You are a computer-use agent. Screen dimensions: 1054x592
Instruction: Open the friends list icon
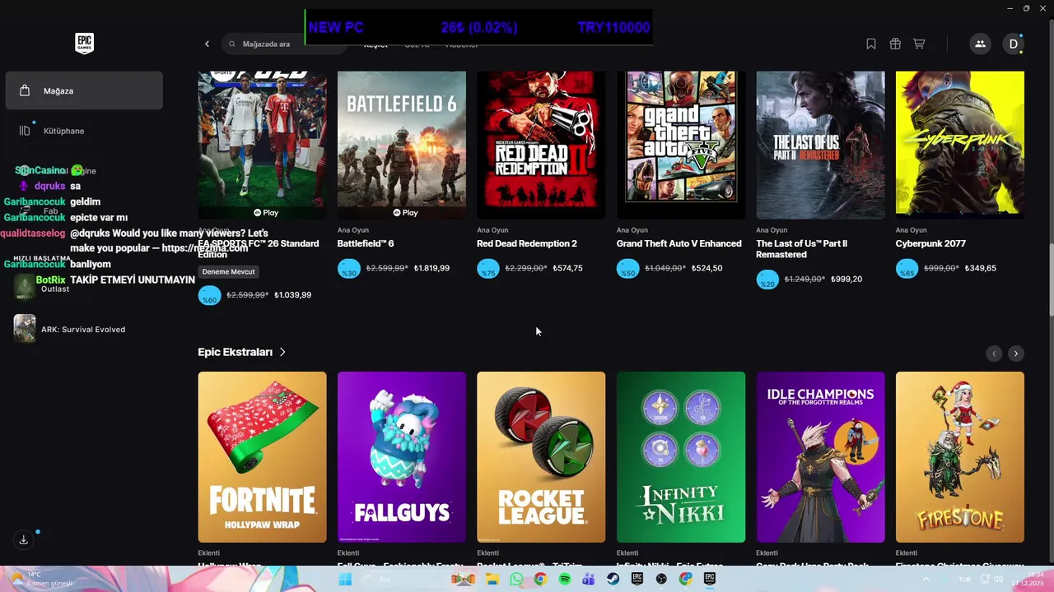click(x=980, y=44)
